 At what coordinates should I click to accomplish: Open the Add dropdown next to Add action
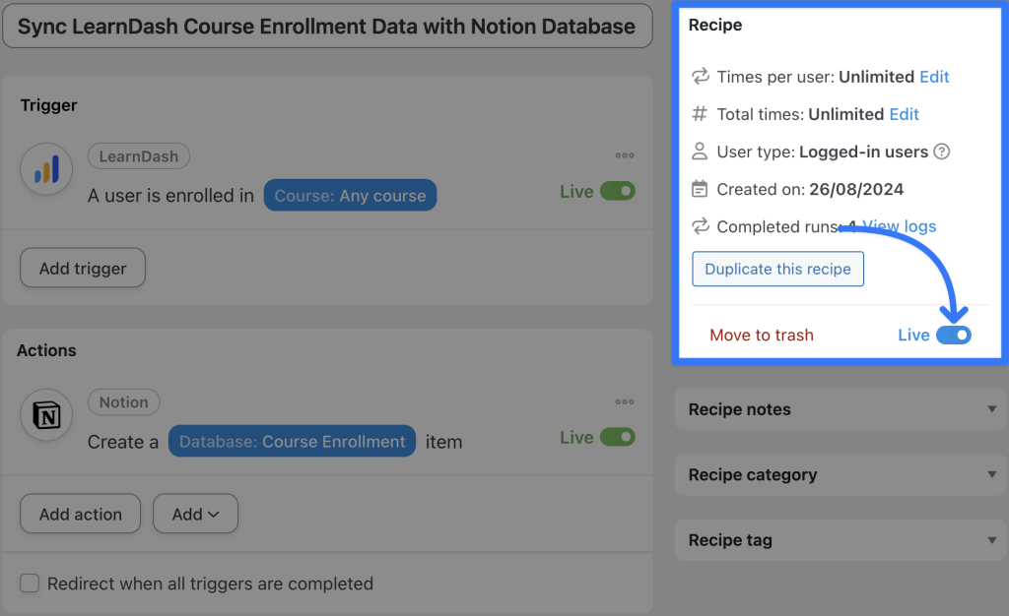pyautogui.click(x=195, y=514)
